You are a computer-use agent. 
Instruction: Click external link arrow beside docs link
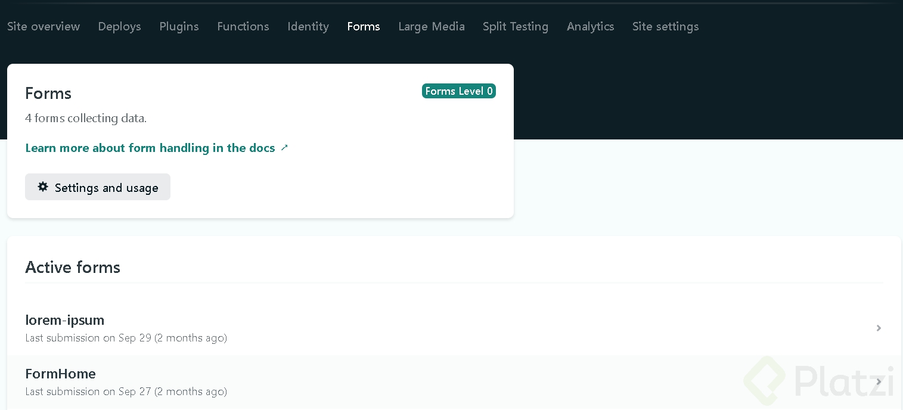284,147
